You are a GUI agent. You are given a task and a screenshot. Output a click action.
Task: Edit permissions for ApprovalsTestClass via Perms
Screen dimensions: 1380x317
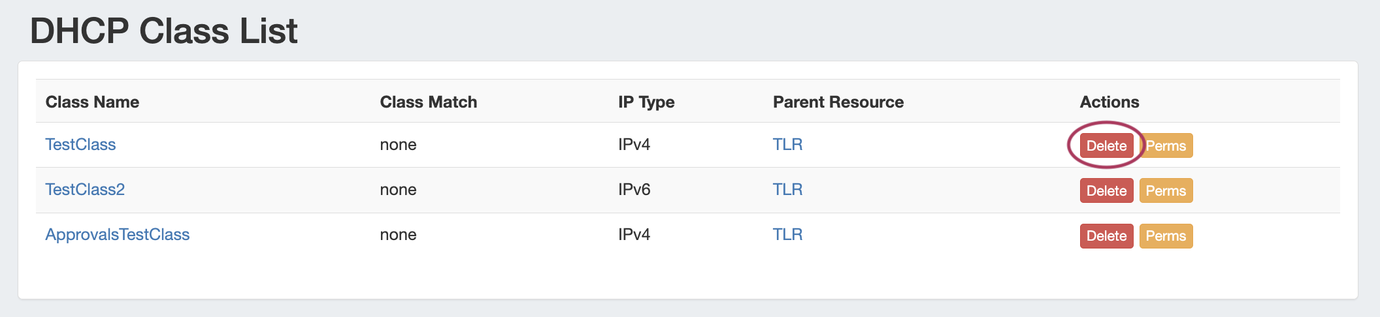click(x=1166, y=236)
